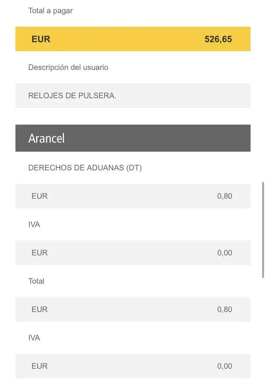Viewport: 266px width, 389px height.
Task: Click EUR in the first IVA row
Action: pos(40,253)
